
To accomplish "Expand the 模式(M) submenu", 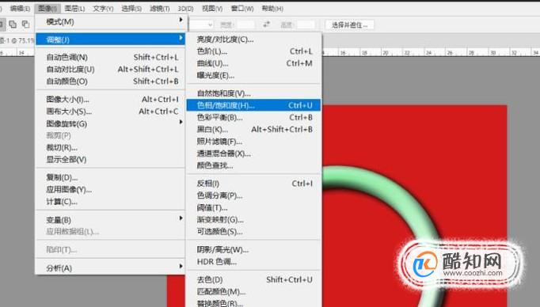I will 111,21.
